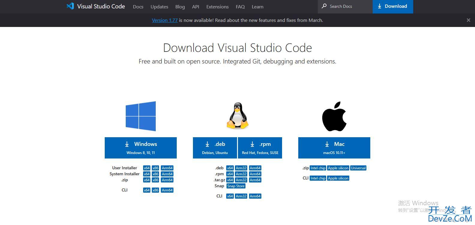Click the search magnifier icon

[324, 6]
